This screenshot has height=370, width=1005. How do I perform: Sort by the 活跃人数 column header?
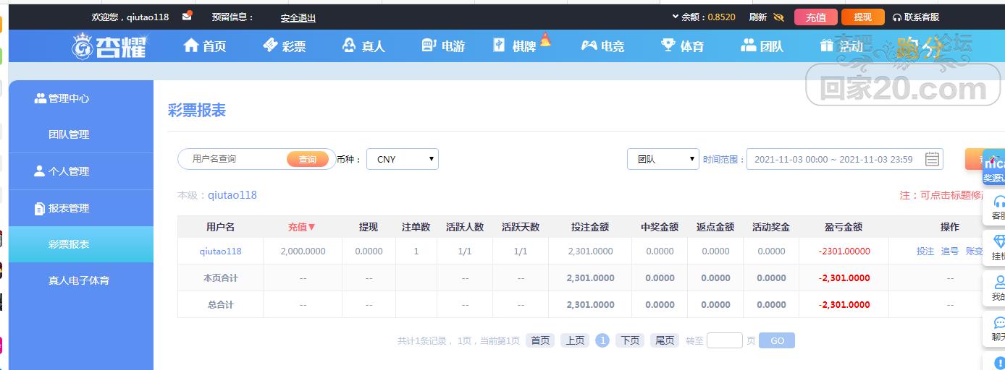click(465, 227)
